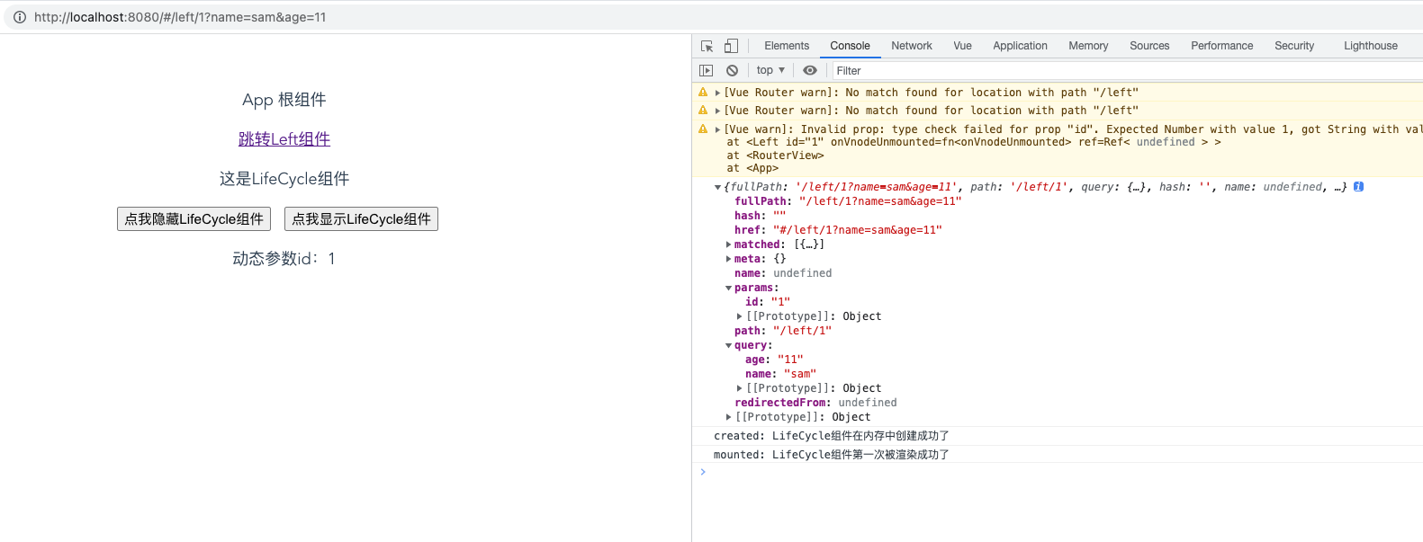Switch to the Lighthouse tab

tap(1371, 46)
